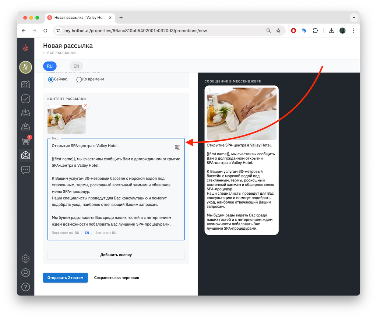Image resolution: width=377 pixels, height=318 pixels.
Task: Open the reviews star tray sidebar icon
Action: click(26, 127)
